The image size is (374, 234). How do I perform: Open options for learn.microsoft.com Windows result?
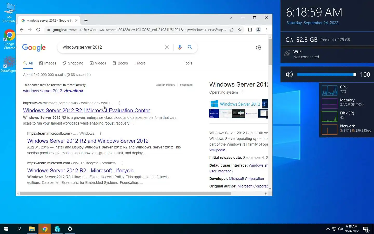pos(101,133)
